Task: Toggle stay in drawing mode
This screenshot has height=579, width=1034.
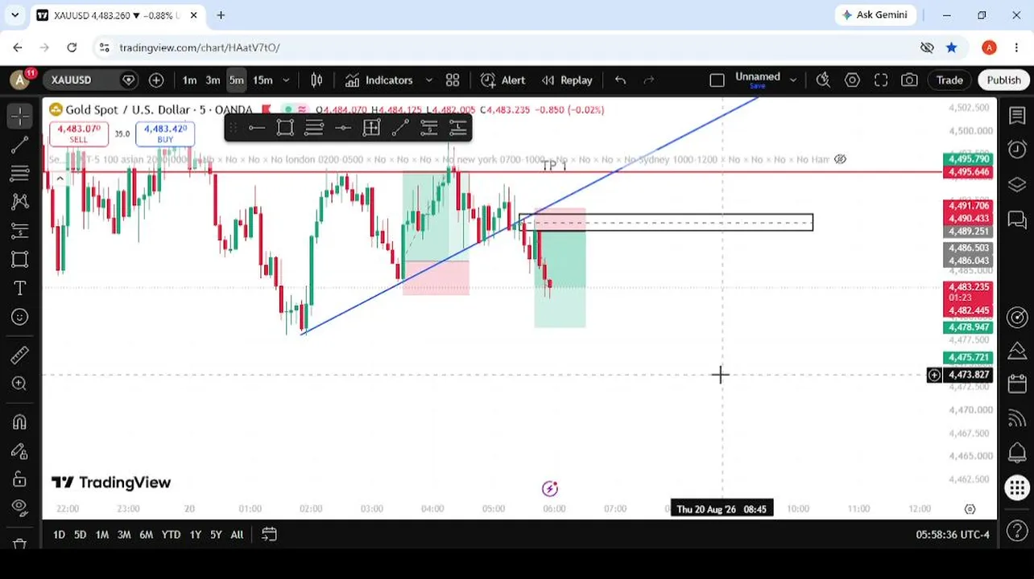Action: click(x=19, y=451)
